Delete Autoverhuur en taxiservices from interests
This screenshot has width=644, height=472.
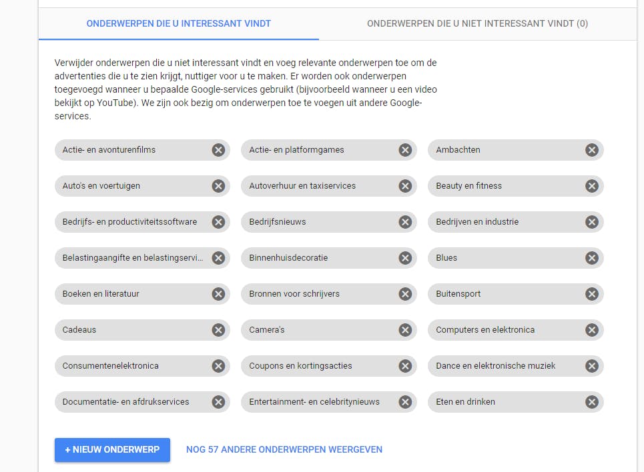(x=405, y=186)
